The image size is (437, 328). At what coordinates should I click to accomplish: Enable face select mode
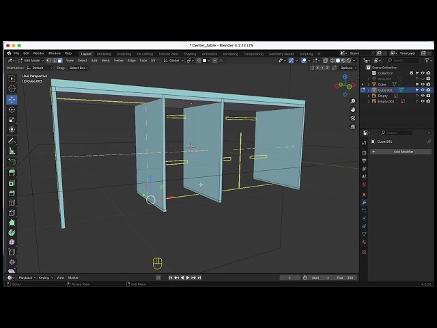click(x=60, y=61)
